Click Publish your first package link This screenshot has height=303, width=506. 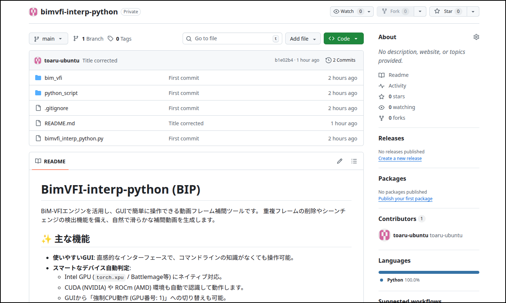click(405, 199)
